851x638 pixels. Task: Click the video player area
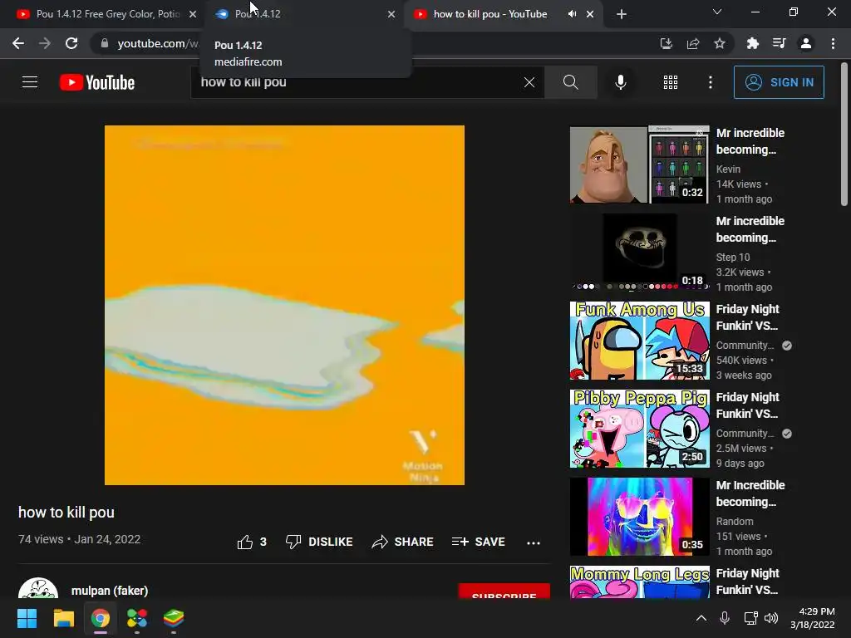point(284,305)
